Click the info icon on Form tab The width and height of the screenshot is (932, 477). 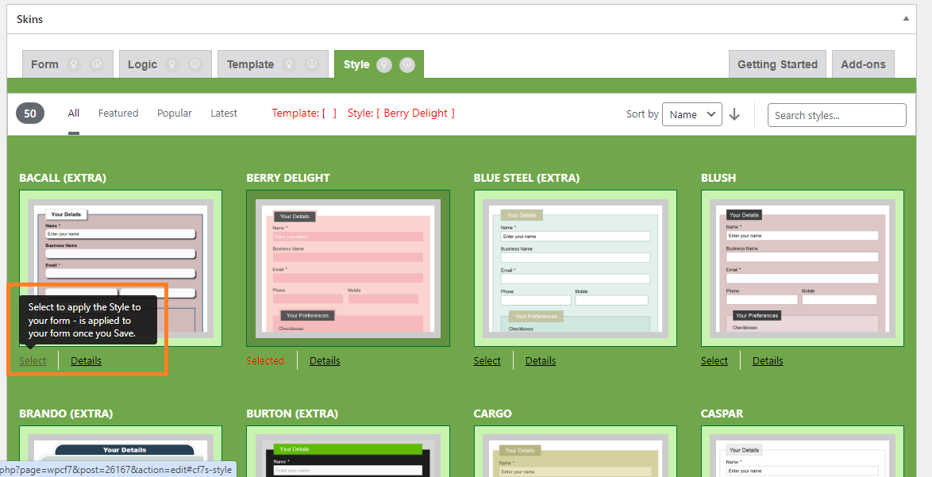pyautogui.click(x=97, y=64)
